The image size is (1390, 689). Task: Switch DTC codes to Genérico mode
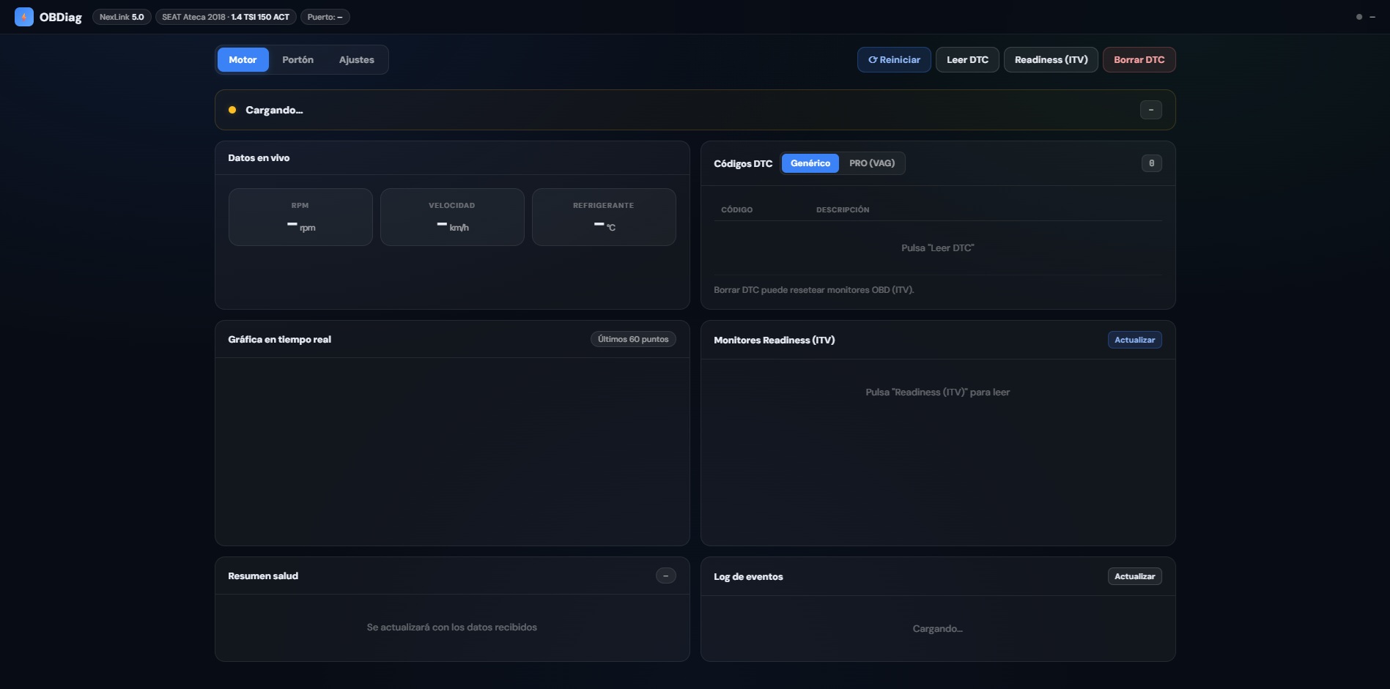click(810, 163)
